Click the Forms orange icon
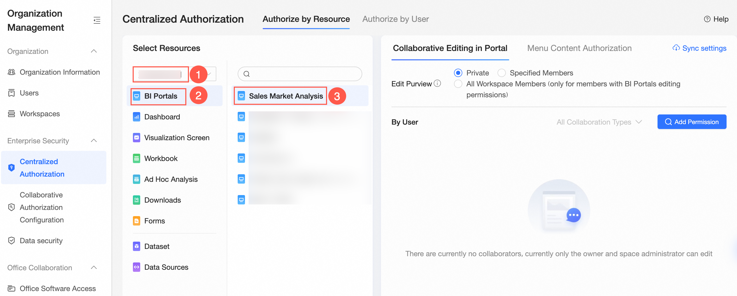Image resolution: width=737 pixels, height=296 pixels. coord(137,221)
